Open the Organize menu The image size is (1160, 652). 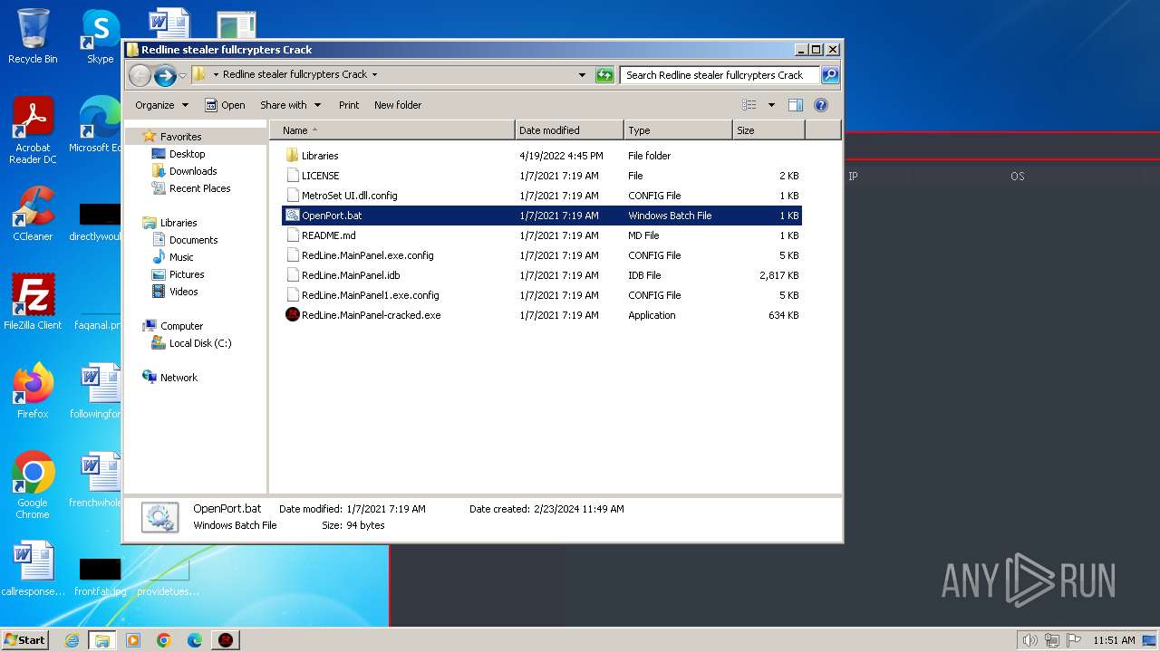(x=161, y=105)
